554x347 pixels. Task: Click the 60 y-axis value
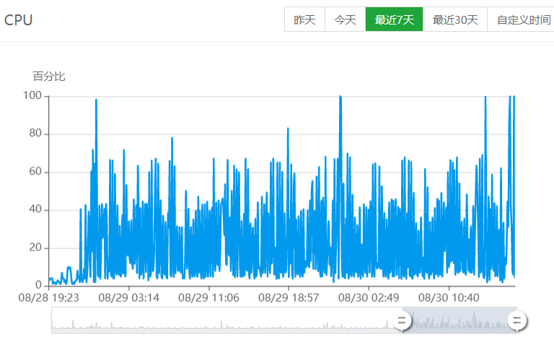click(x=35, y=172)
